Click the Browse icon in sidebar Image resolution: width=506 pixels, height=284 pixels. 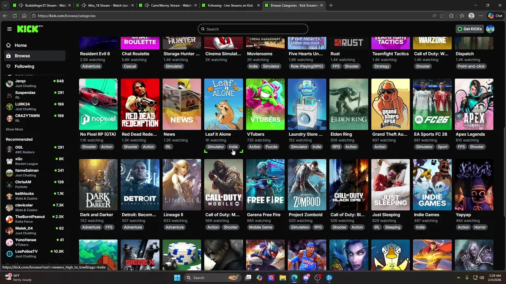(x=8, y=56)
